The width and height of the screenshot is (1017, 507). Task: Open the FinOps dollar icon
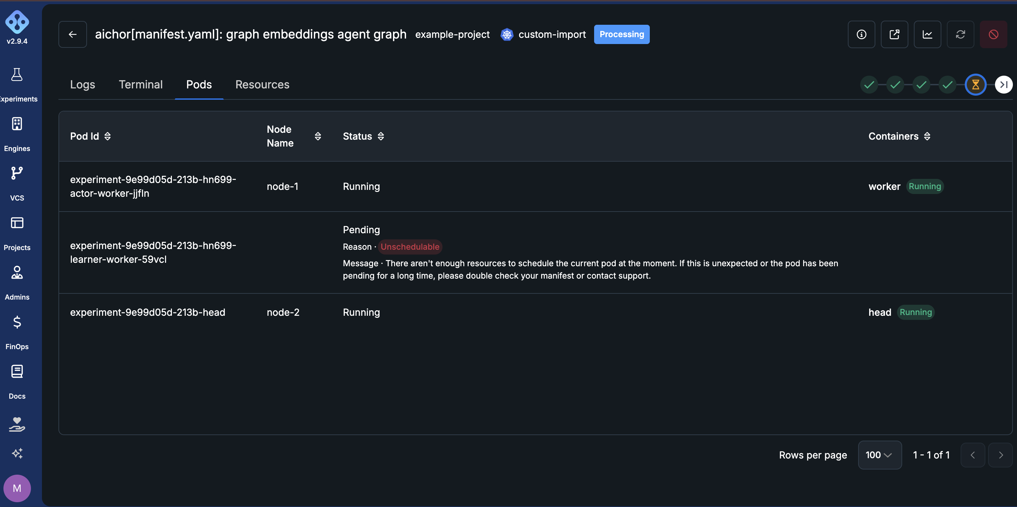point(17,322)
